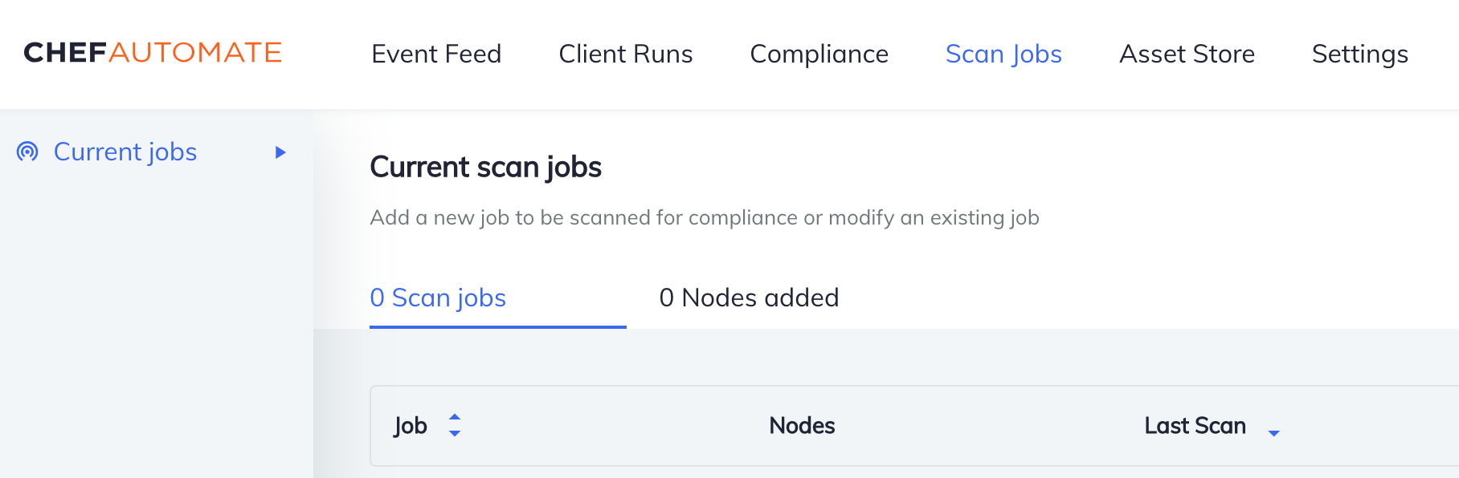This screenshot has height=478, width=1459.
Task: Go to the Asset Store
Action: [1187, 54]
